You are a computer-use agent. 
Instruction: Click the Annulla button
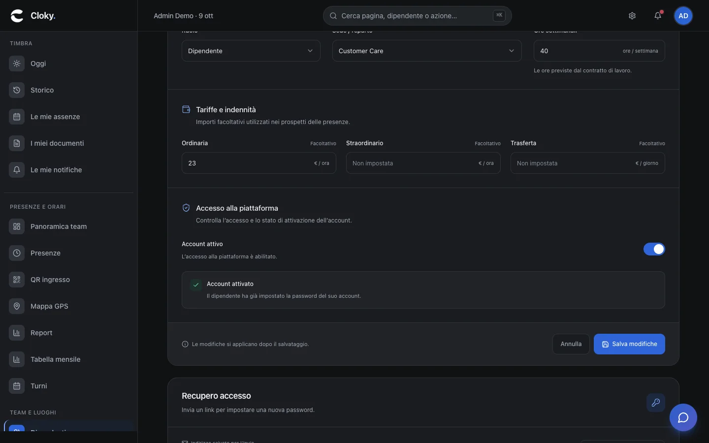point(571,344)
